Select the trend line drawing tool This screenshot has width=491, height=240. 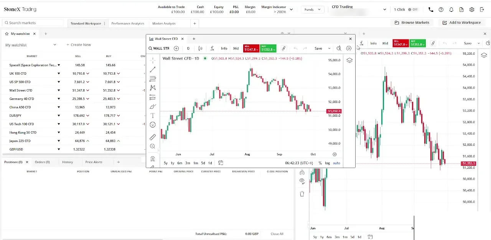pyautogui.click(x=153, y=69)
